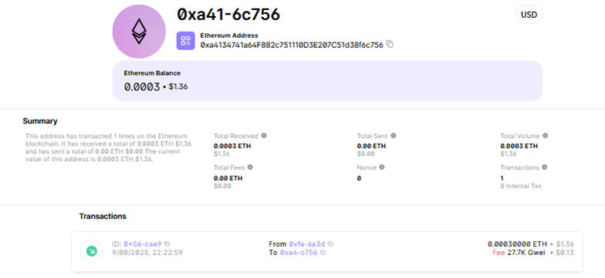Click the Summary heading

tap(40, 122)
